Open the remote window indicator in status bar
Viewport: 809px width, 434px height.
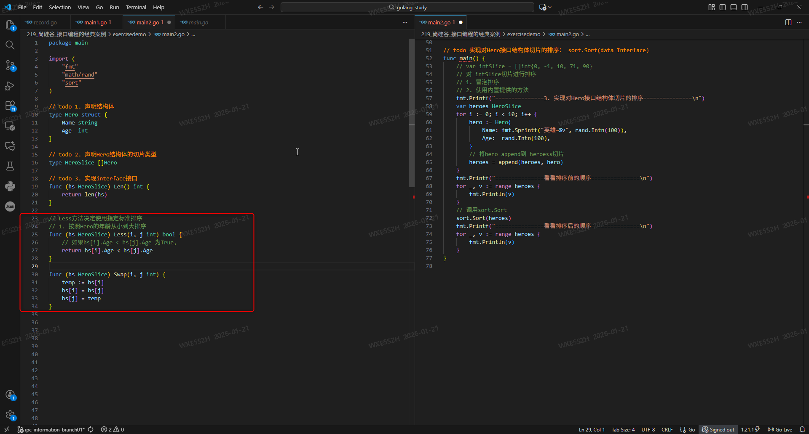coord(7,429)
